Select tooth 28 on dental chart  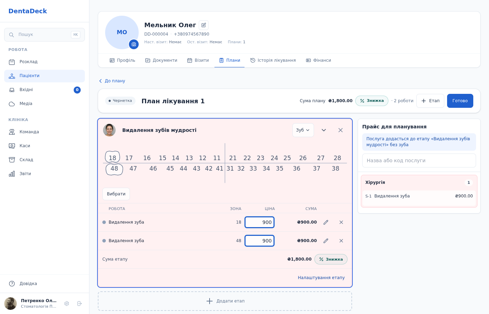tap(337, 158)
